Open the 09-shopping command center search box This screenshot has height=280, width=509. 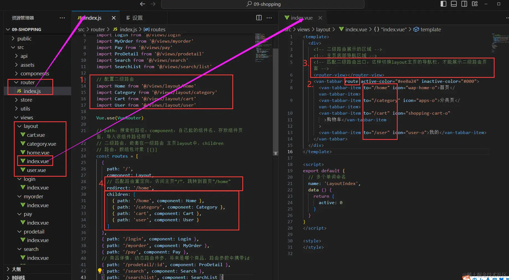tap(263, 4)
